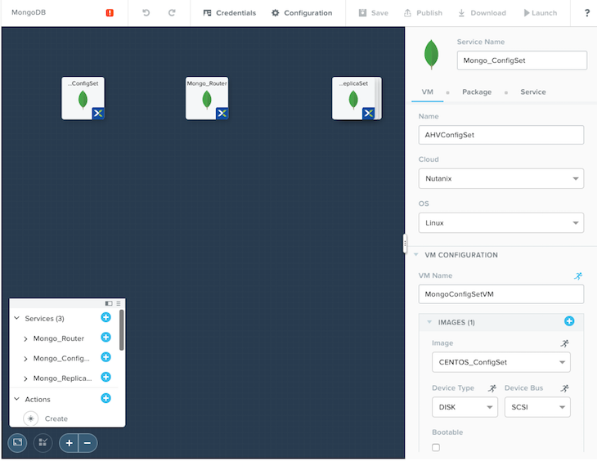Click Nutanix badge on Mongo_Router node

[x=222, y=113]
